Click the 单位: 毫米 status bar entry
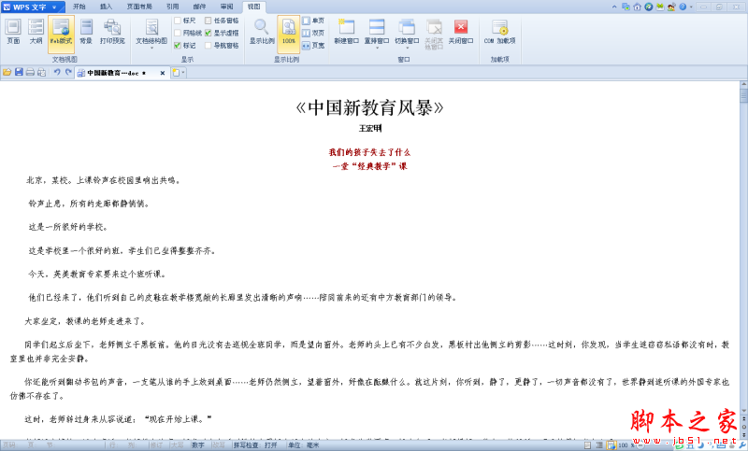This screenshot has width=748, height=451. coord(303,444)
